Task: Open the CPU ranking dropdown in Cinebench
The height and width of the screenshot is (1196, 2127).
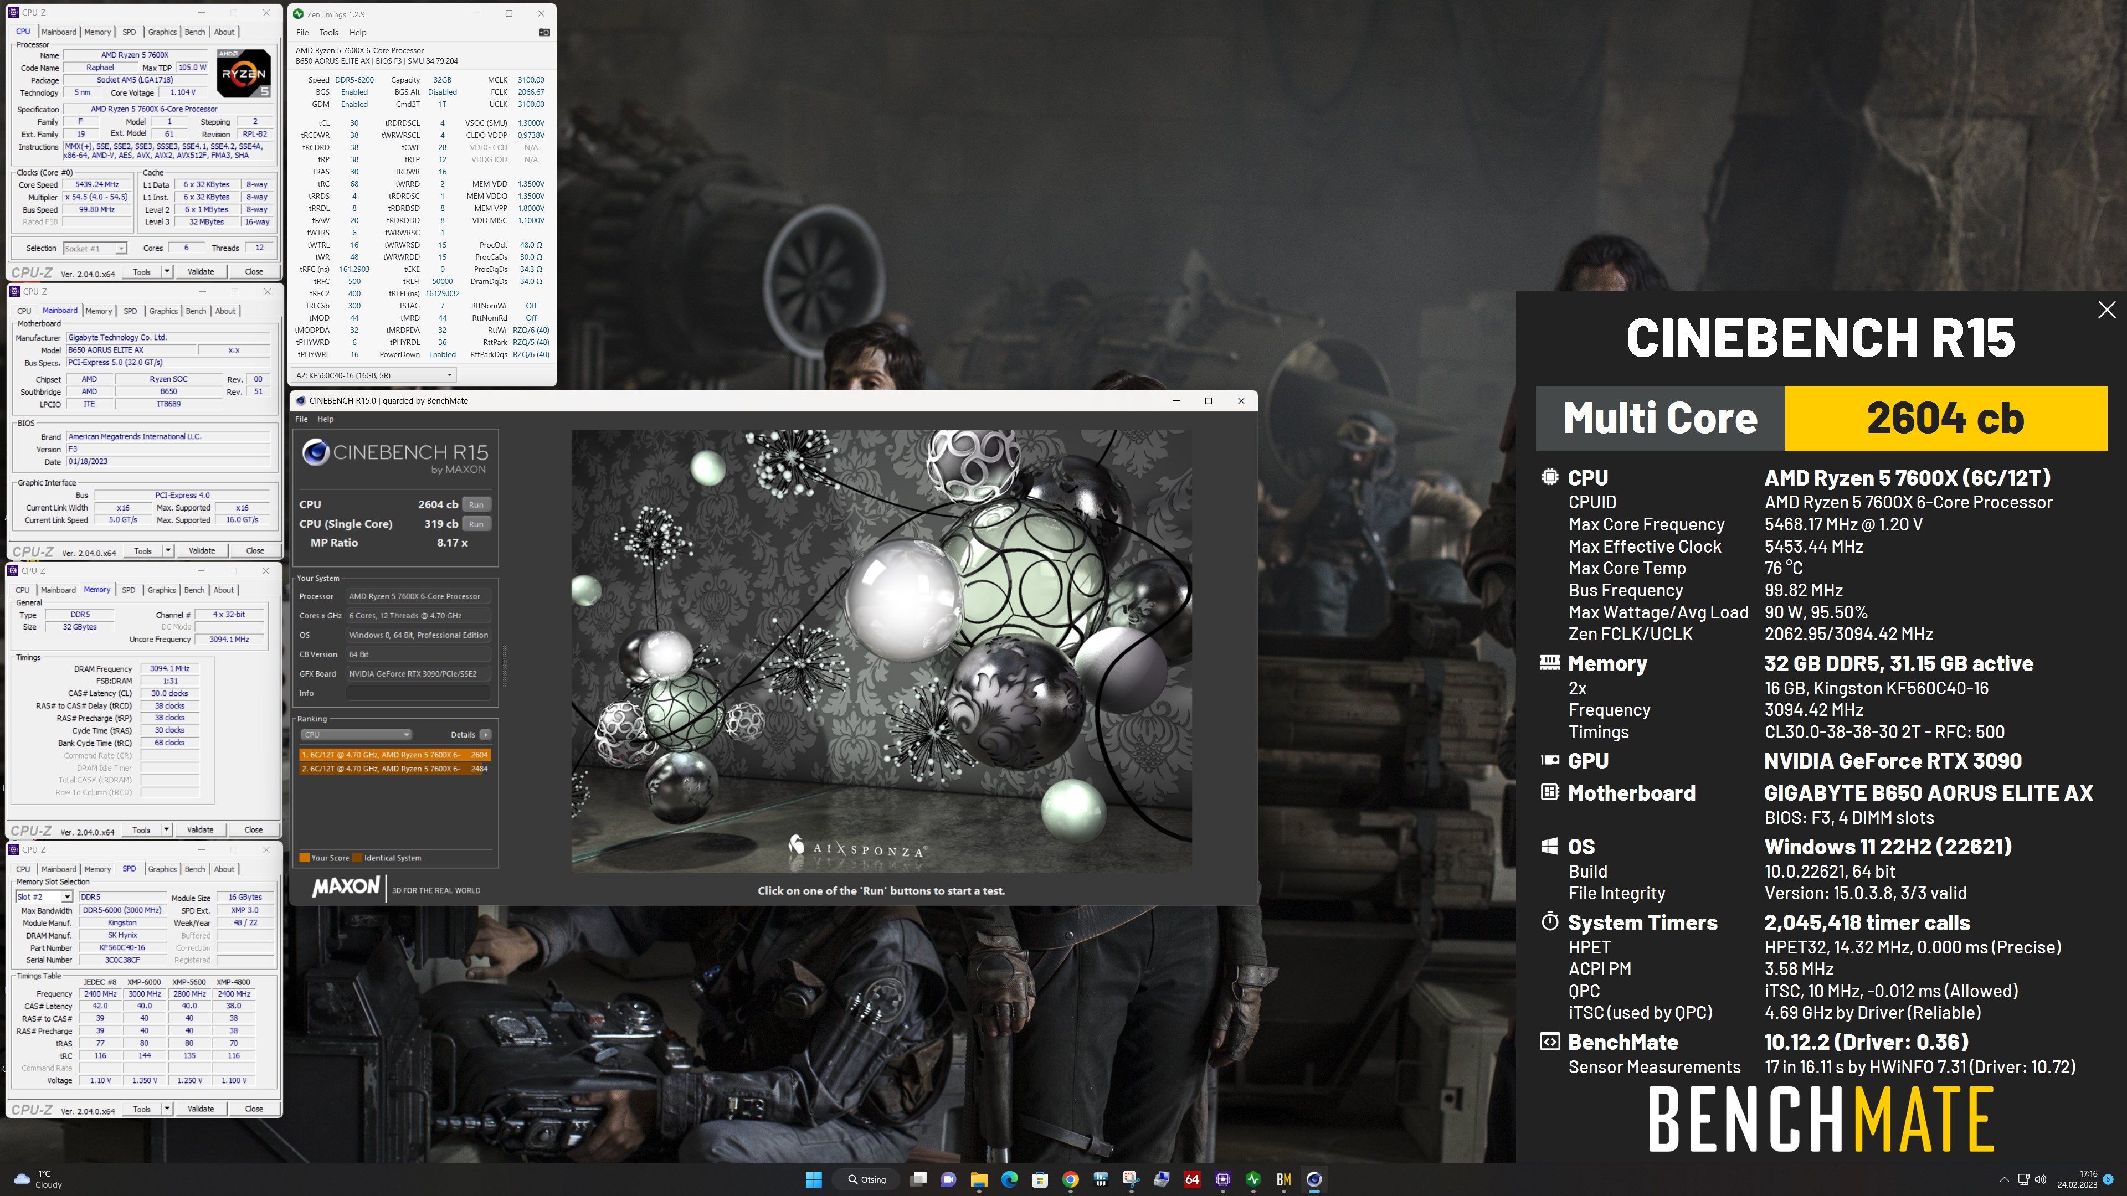Action: click(356, 735)
